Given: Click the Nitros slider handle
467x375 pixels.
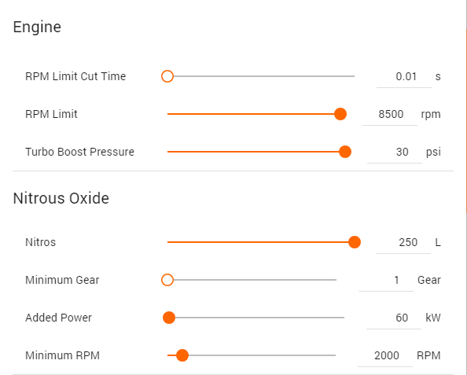Looking at the screenshot, I should pyautogui.click(x=355, y=242).
